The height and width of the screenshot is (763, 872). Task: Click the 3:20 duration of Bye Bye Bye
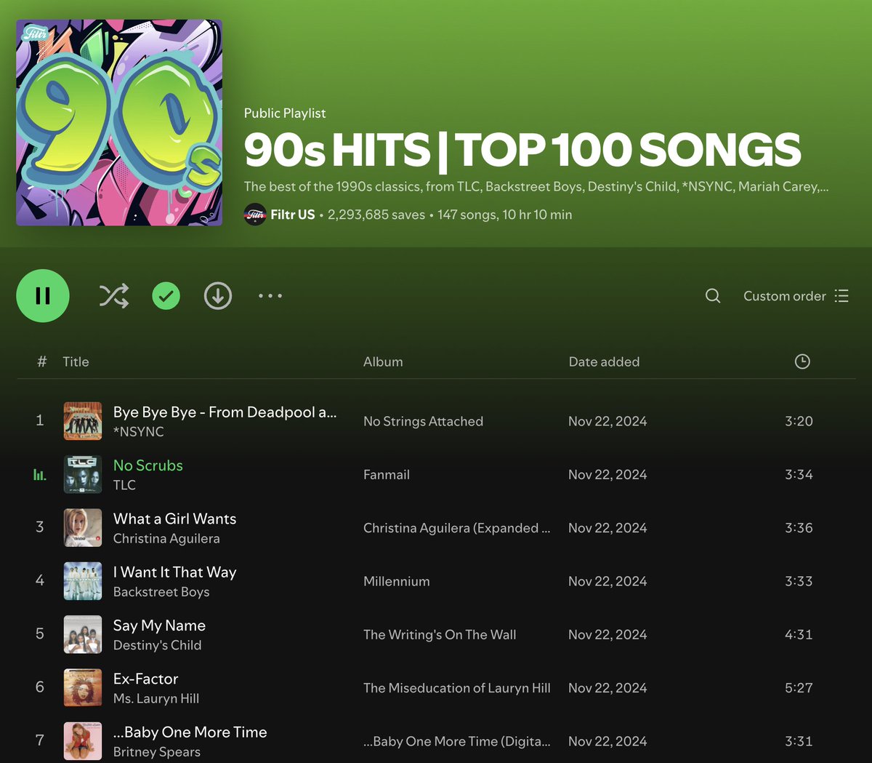(799, 421)
